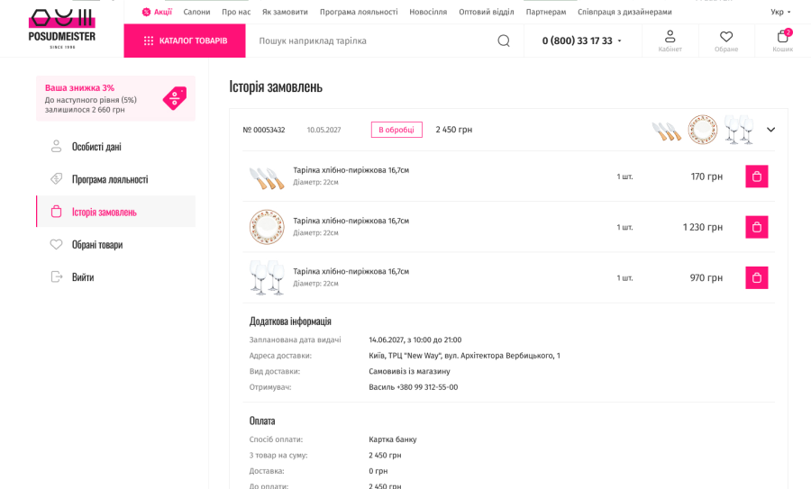The width and height of the screenshot is (811, 489).
Task: Click the Posudmeister logo
Action: pos(62,29)
